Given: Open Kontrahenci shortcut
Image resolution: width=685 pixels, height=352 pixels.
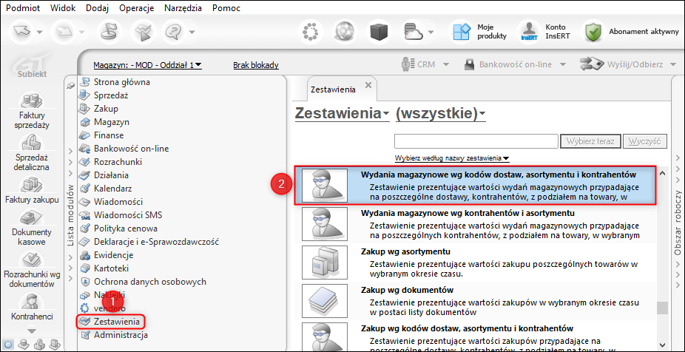Looking at the screenshot, I should [32, 308].
